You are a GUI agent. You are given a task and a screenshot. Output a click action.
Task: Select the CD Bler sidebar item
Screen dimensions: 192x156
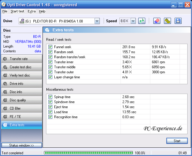[x=21, y=108]
